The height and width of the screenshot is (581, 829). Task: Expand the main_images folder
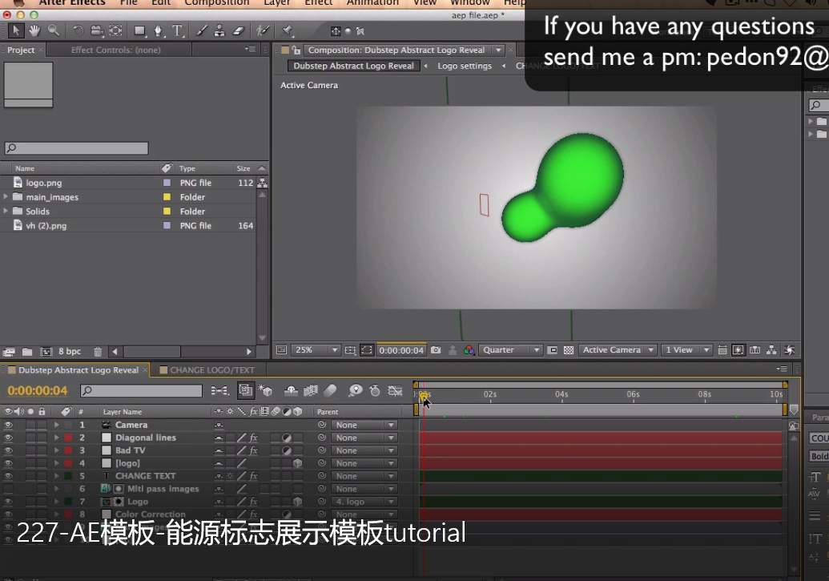[6, 197]
